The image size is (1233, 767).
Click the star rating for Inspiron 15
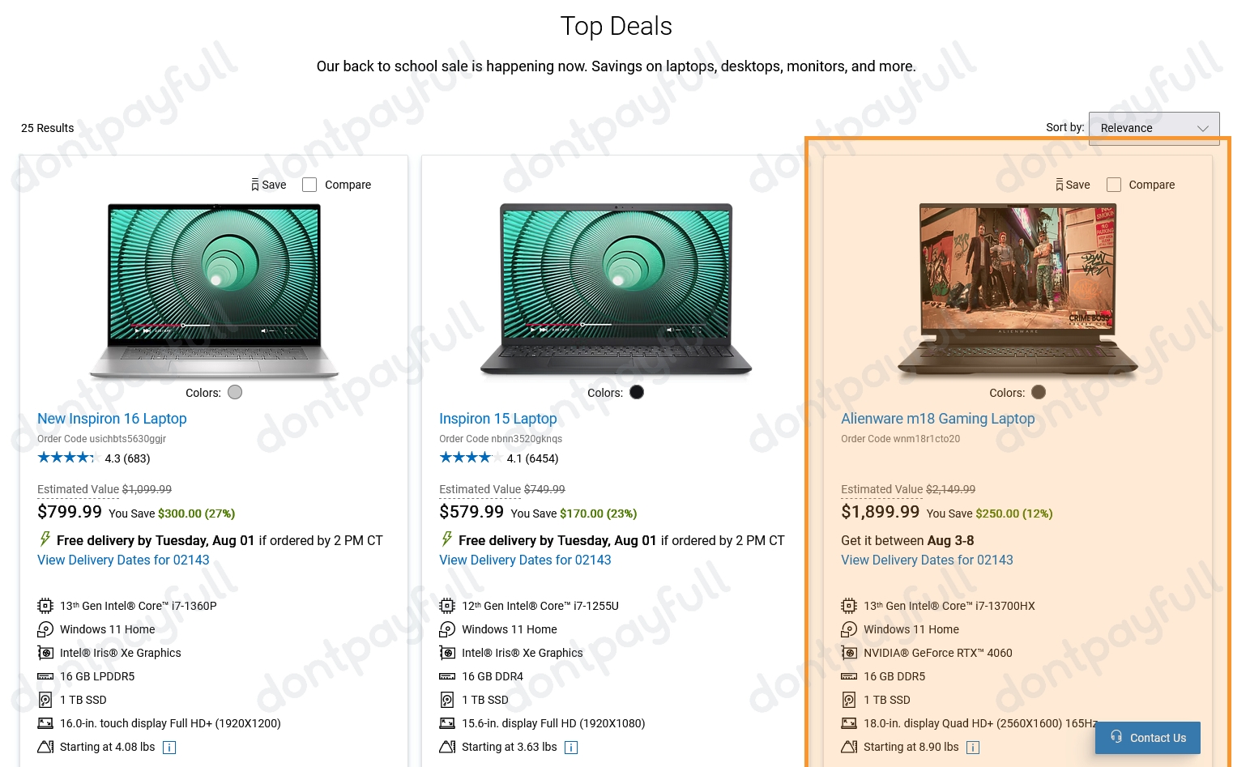tap(466, 458)
